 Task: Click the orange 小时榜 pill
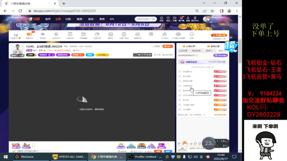tap(78, 55)
